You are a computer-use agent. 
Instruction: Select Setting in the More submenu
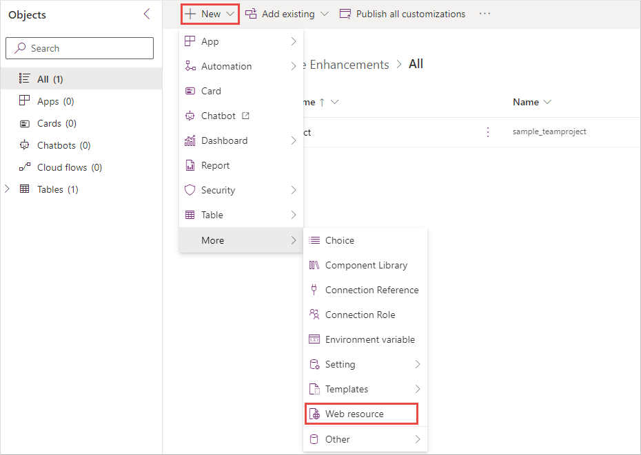click(365, 364)
